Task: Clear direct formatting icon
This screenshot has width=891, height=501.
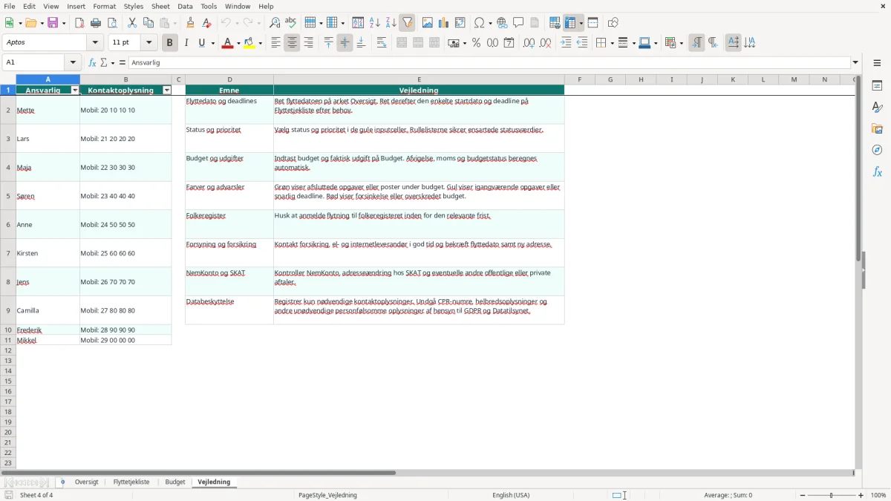Action: (207, 23)
